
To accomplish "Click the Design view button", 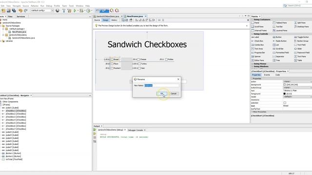I will pos(105,20).
